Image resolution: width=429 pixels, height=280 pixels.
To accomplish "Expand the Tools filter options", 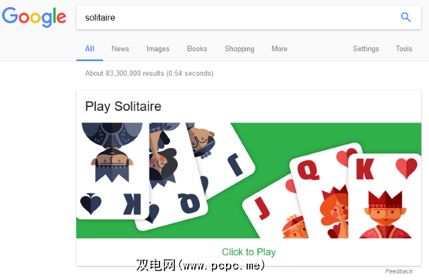I will (404, 49).
